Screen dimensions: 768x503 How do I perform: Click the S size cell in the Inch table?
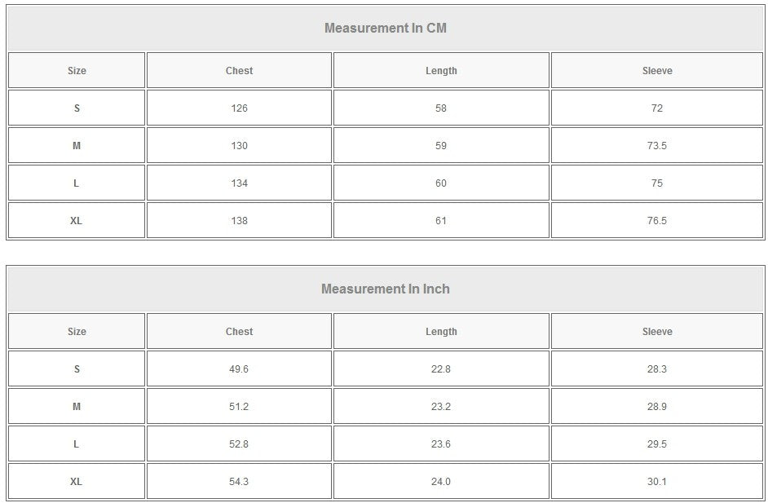tap(77, 369)
